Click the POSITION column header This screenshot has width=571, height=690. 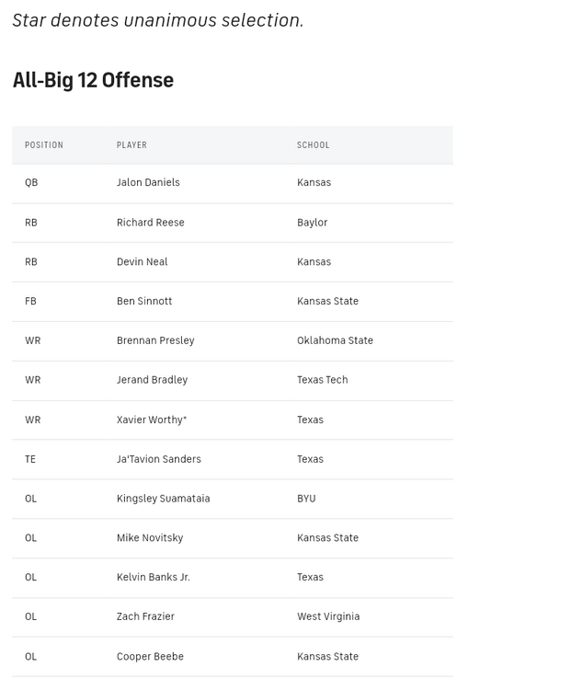point(44,145)
